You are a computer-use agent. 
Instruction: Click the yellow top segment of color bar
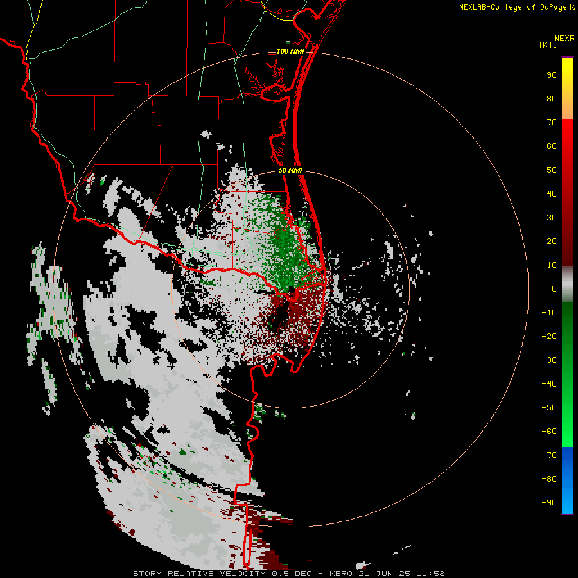click(567, 89)
